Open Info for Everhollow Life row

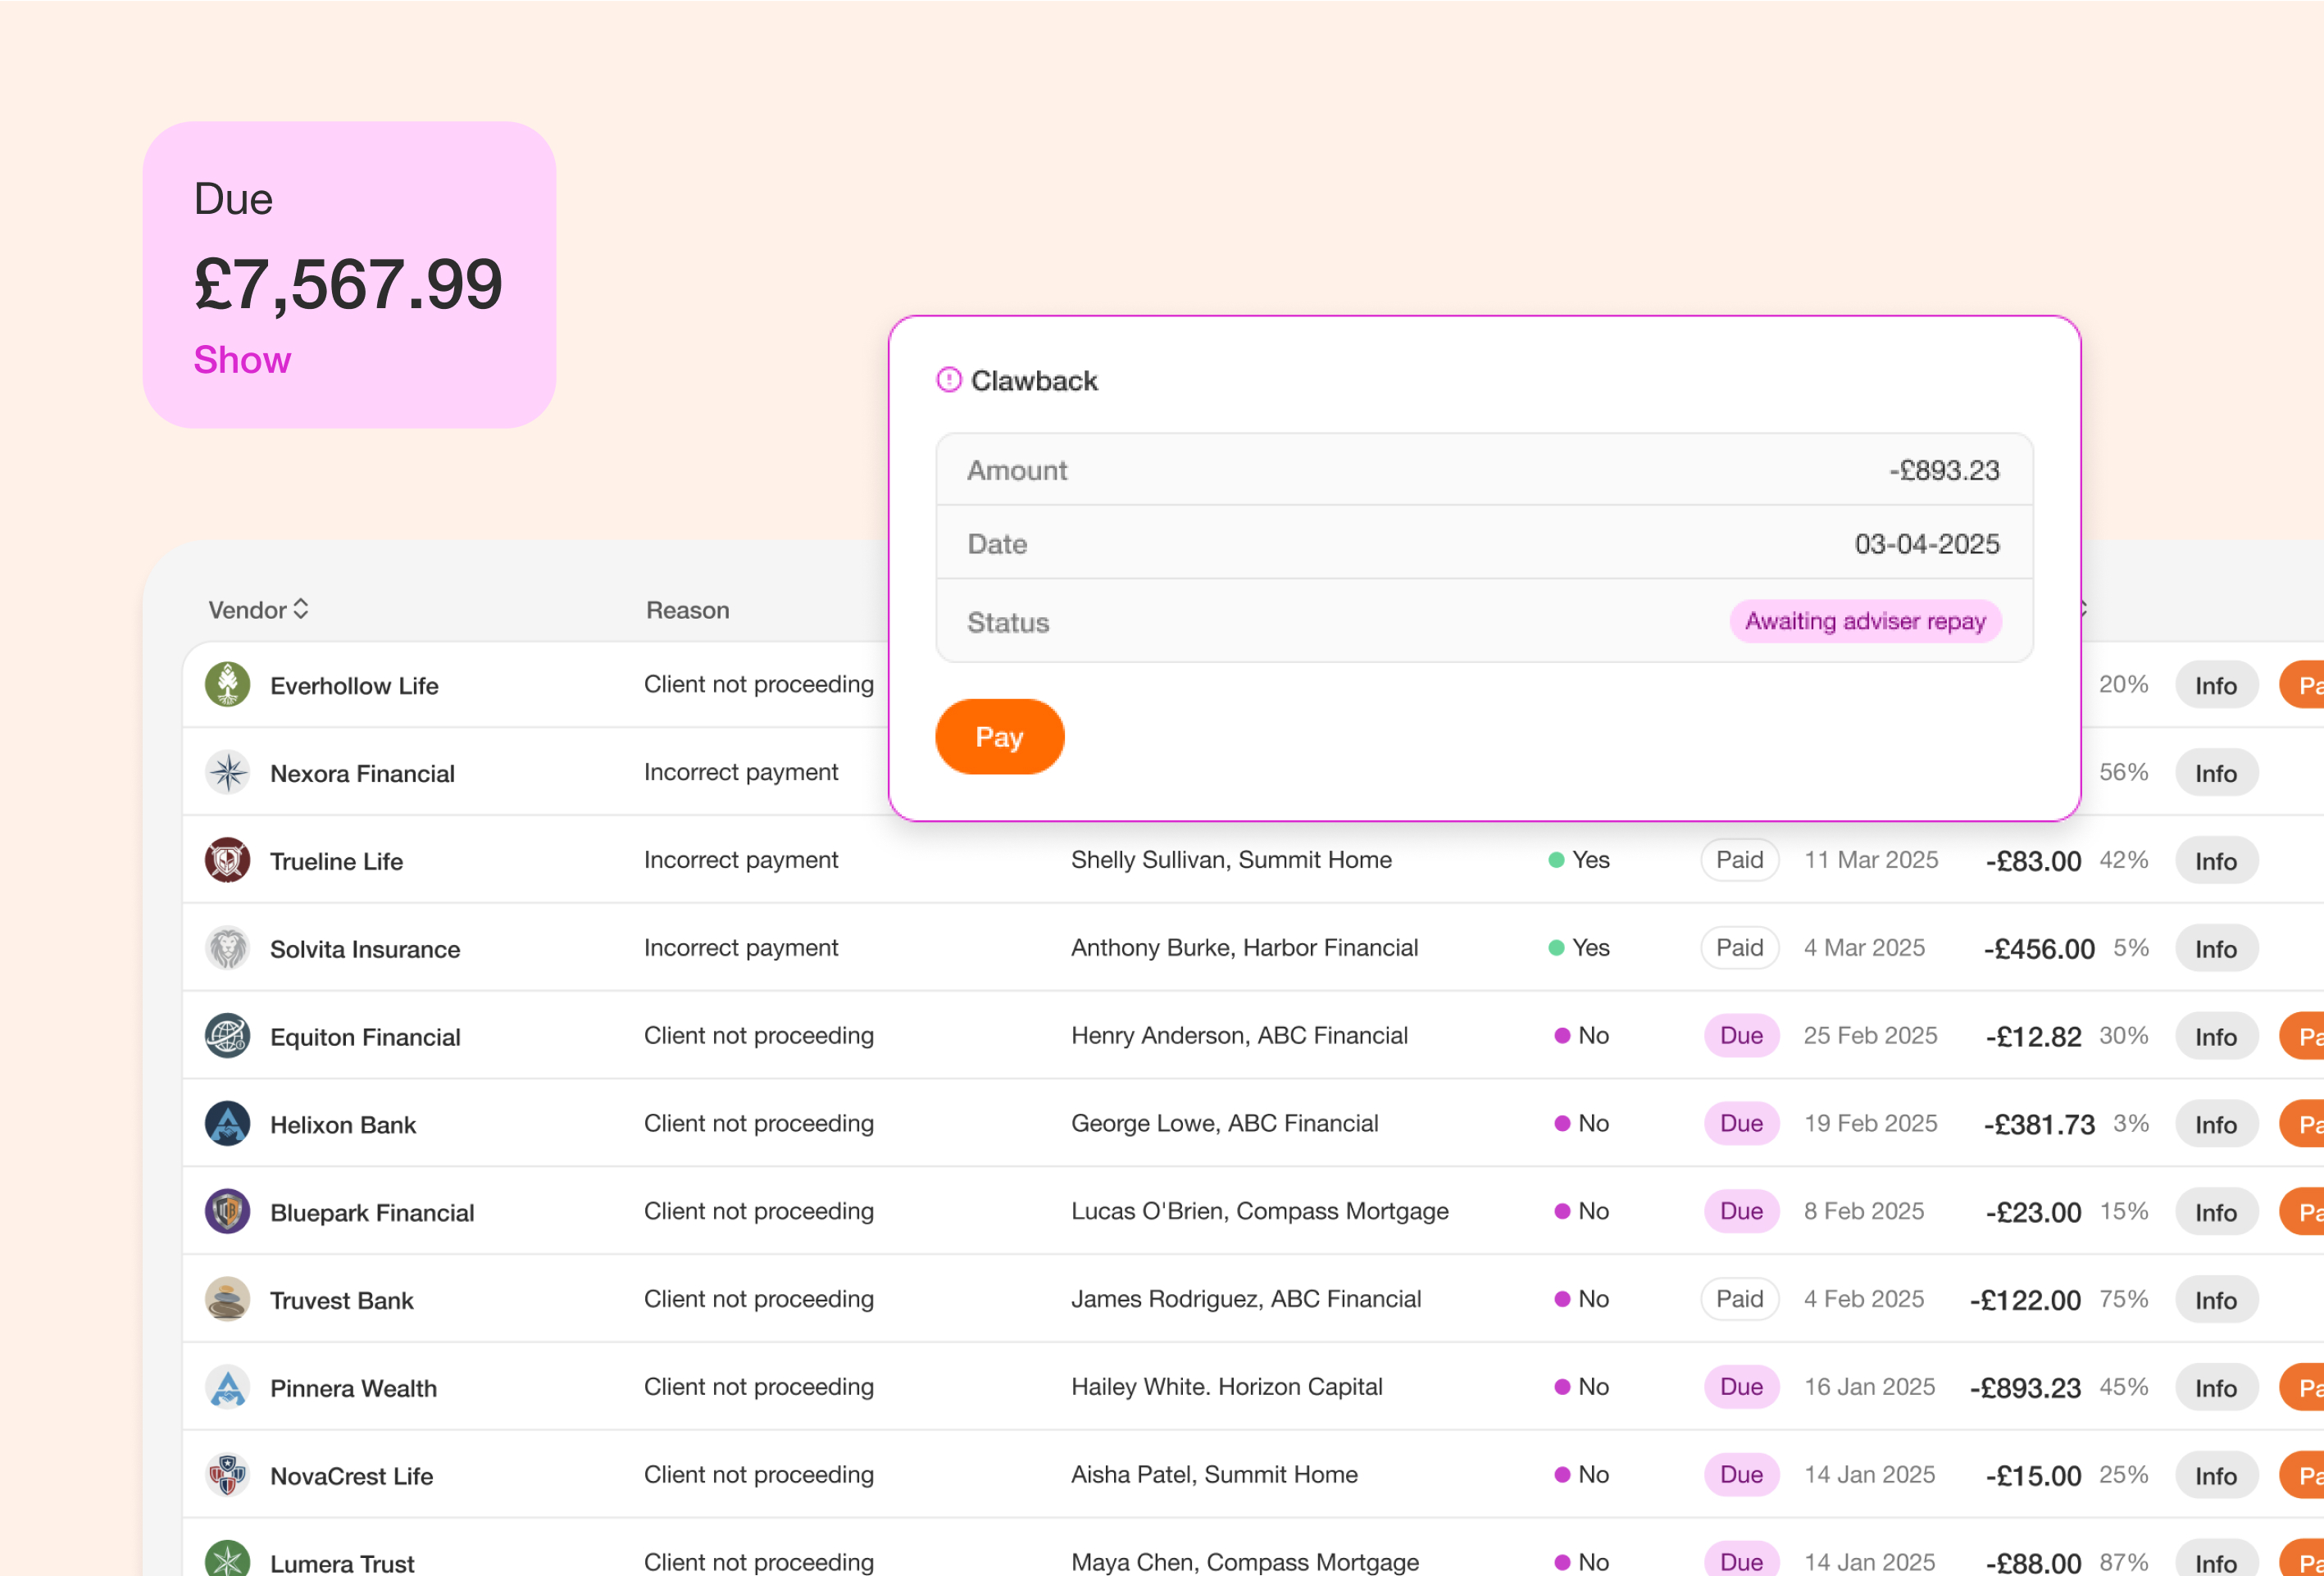2215,686
